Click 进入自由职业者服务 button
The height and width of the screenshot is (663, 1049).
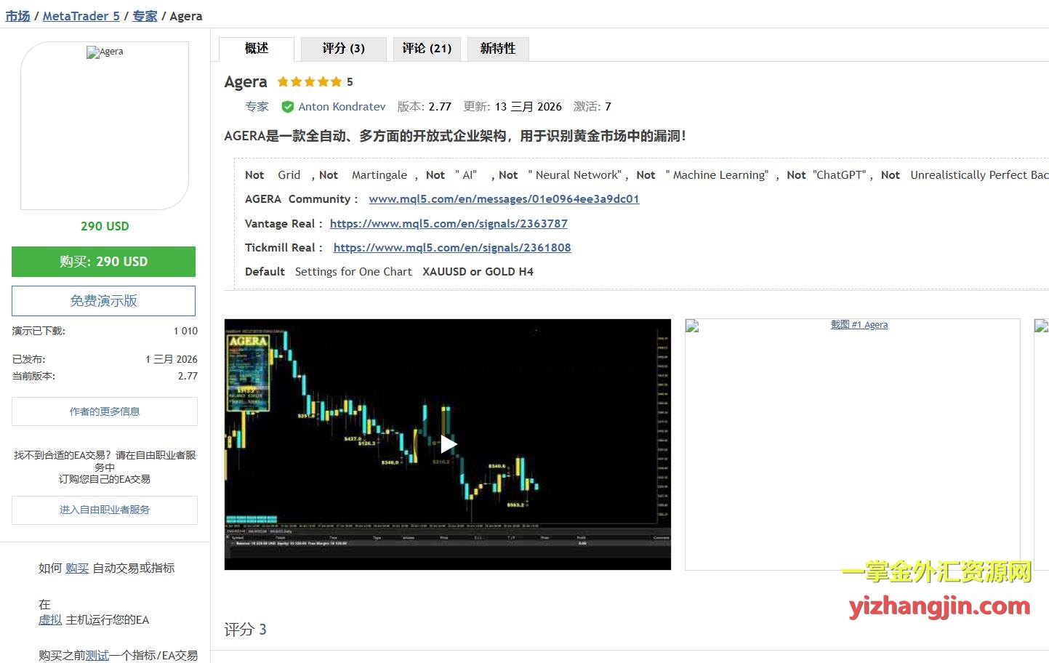coord(104,510)
